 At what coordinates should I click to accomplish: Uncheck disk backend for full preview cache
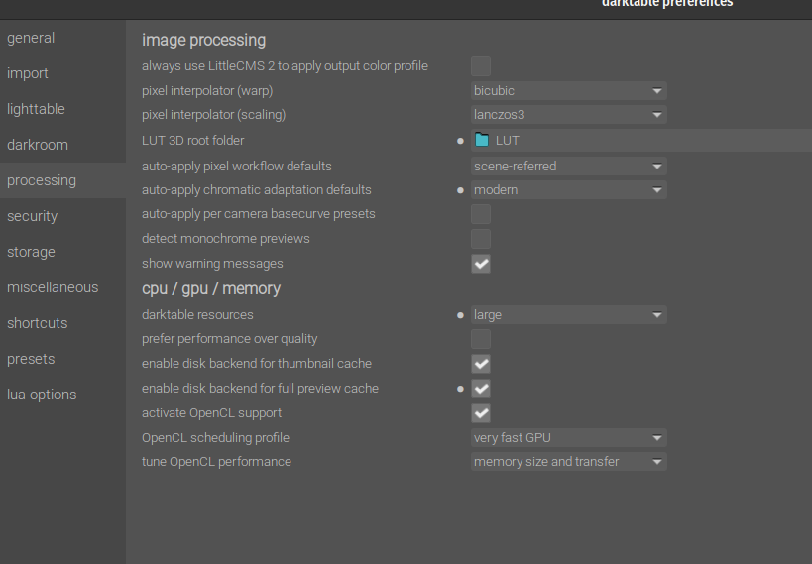481,389
